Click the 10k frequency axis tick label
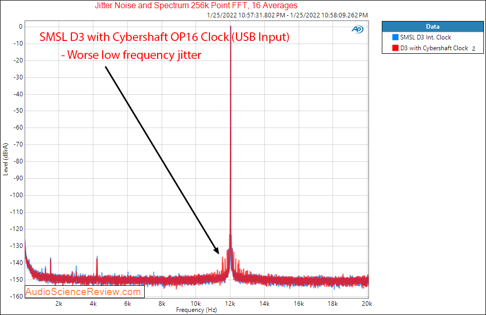Viewport: 486px width, 315px height. pyautogui.click(x=196, y=304)
